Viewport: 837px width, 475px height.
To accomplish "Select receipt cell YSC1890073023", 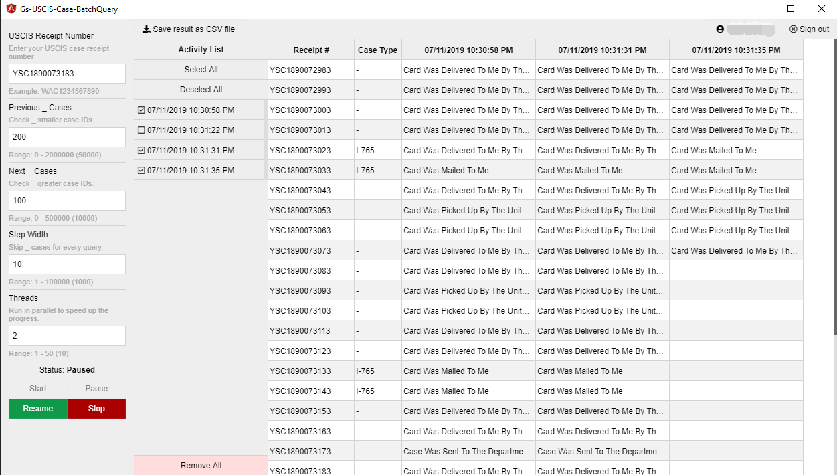I will tap(311, 151).
